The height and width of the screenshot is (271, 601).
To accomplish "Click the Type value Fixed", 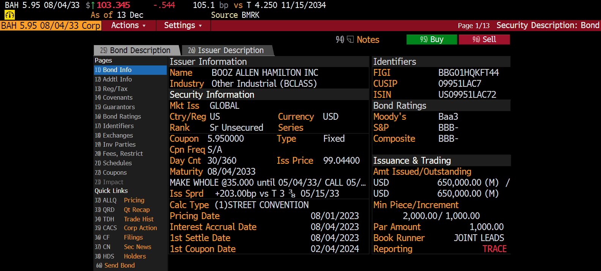I will click(334, 139).
